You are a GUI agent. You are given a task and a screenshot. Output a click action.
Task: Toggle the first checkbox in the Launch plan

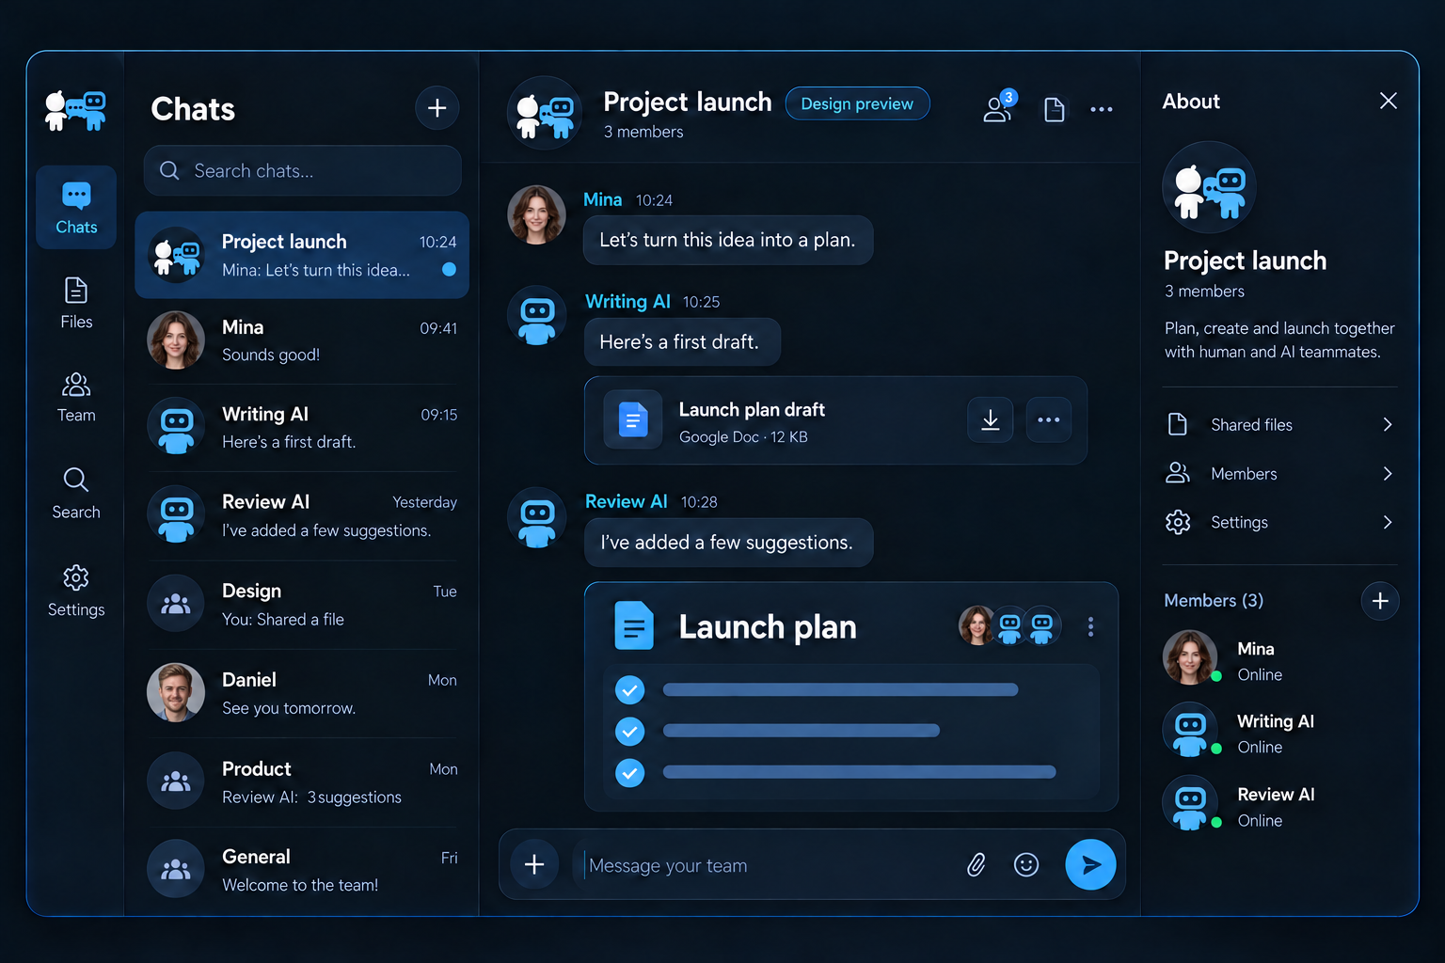point(629,690)
